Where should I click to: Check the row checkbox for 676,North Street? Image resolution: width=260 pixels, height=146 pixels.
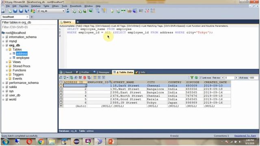tap(61, 96)
